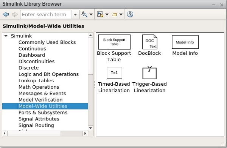Screen dimensions: 227x148
Task: Click the tree scrollbar up arrow
Action: [x=91, y=35]
